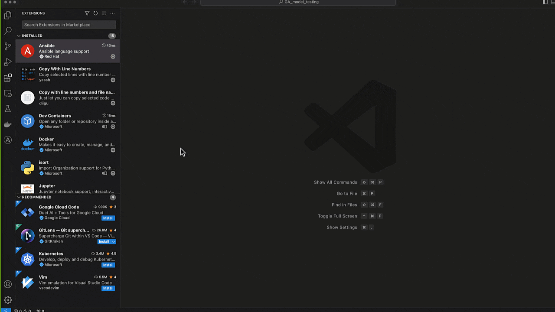Refresh the extensions list
The image size is (555, 312).
point(95,13)
